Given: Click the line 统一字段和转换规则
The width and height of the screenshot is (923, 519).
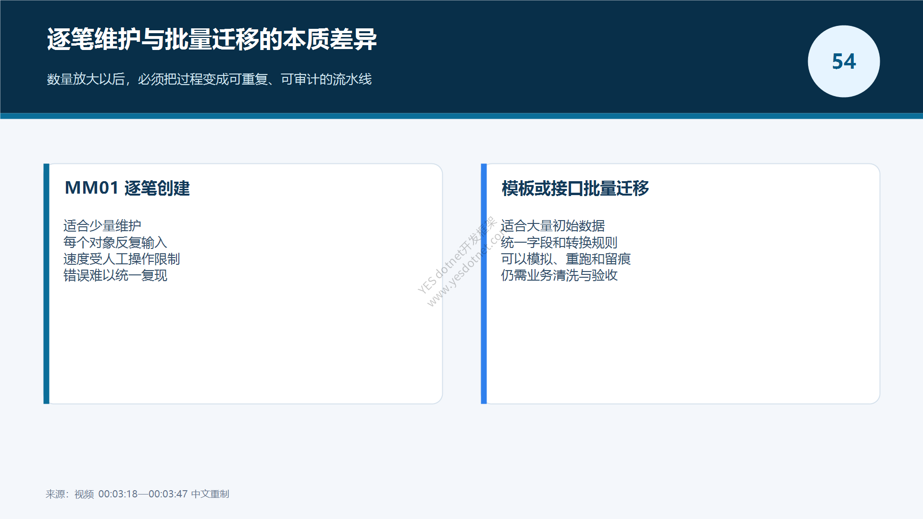Looking at the screenshot, I should (559, 242).
